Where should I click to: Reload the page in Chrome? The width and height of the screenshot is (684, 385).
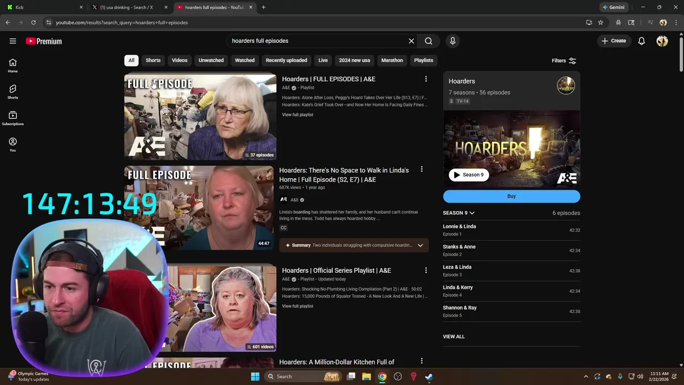[x=33, y=22]
